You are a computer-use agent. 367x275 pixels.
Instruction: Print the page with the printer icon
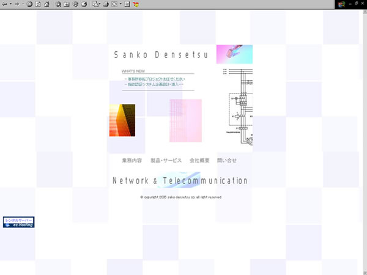point(106,4)
